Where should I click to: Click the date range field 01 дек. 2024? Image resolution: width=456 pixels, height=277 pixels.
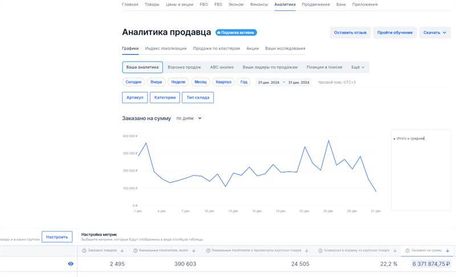(267, 83)
